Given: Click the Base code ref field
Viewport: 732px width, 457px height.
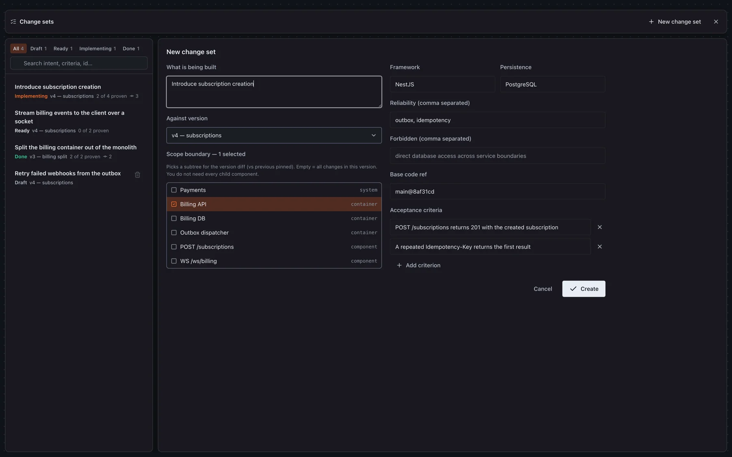Looking at the screenshot, I should tap(497, 191).
